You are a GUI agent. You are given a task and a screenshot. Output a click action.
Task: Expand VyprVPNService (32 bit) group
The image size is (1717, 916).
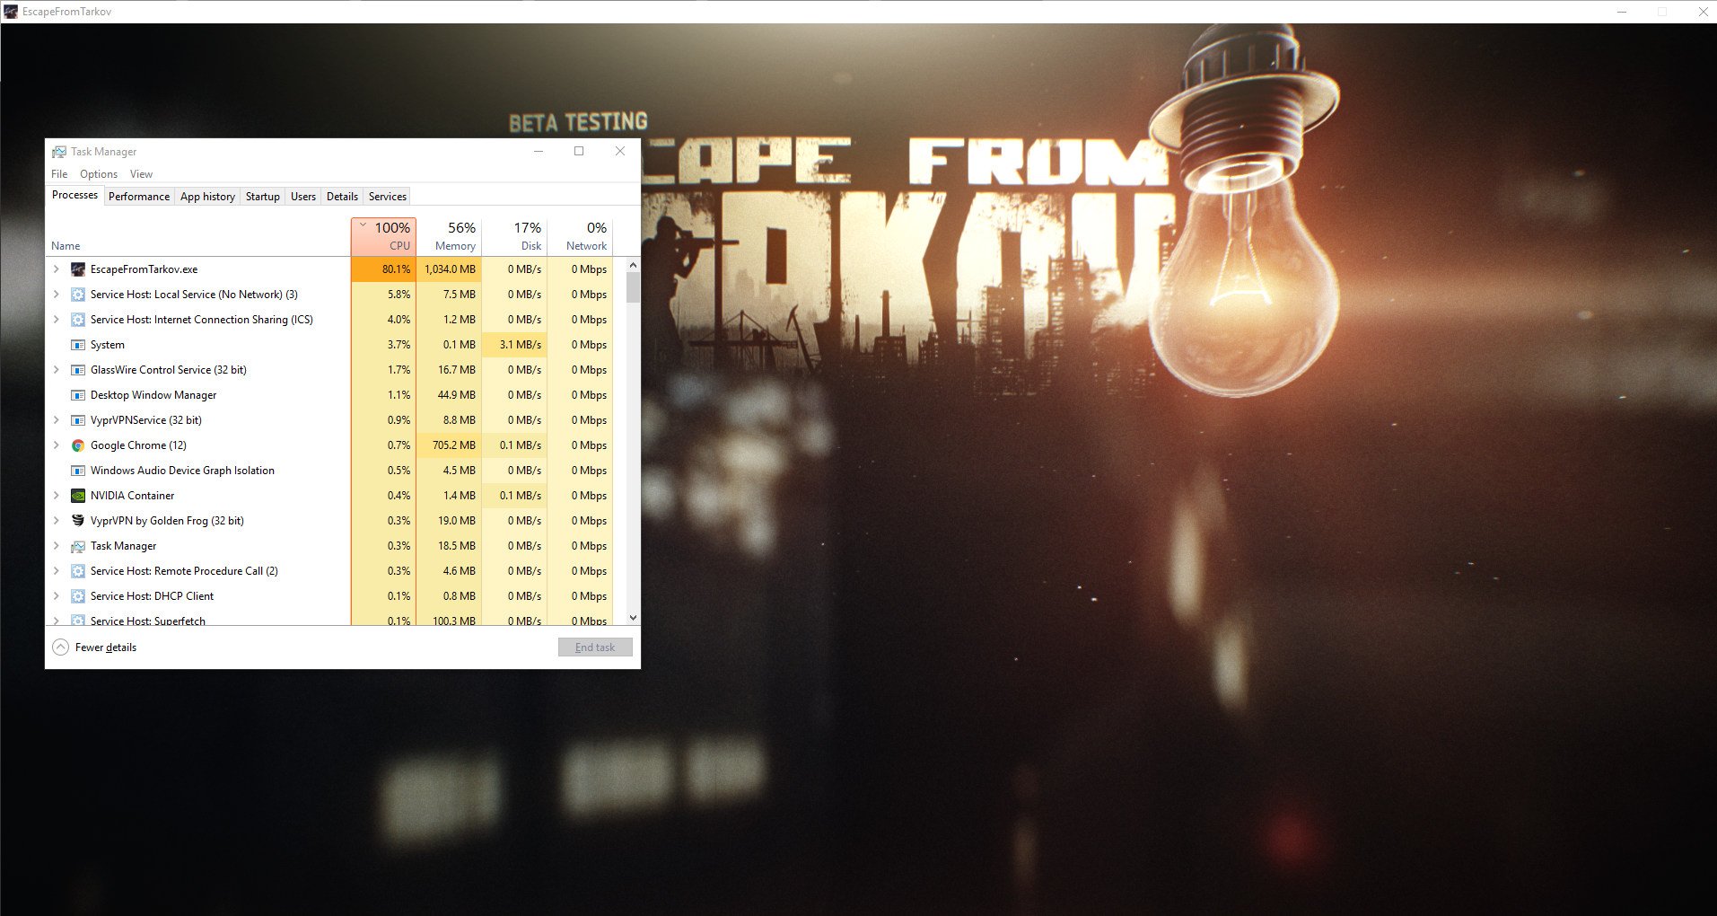click(56, 420)
